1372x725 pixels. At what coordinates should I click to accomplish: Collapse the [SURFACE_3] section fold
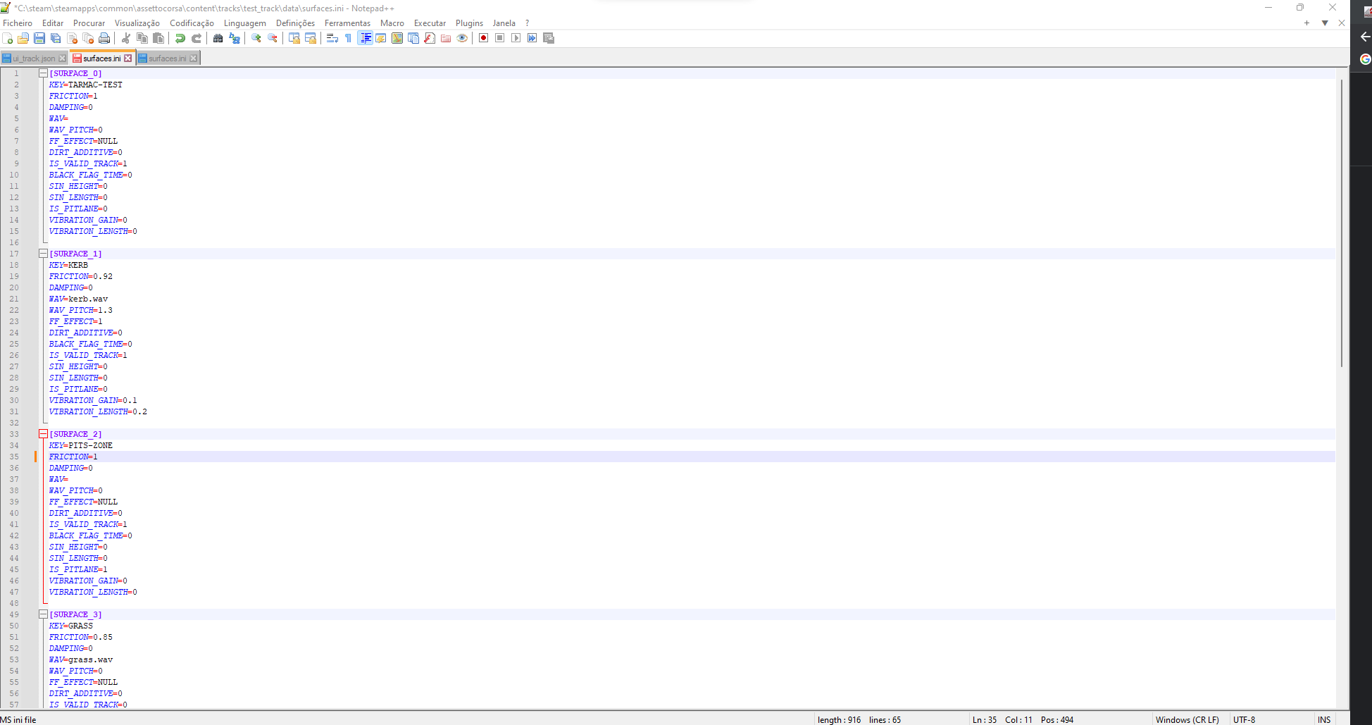pyautogui.click(x=43, y=614)
